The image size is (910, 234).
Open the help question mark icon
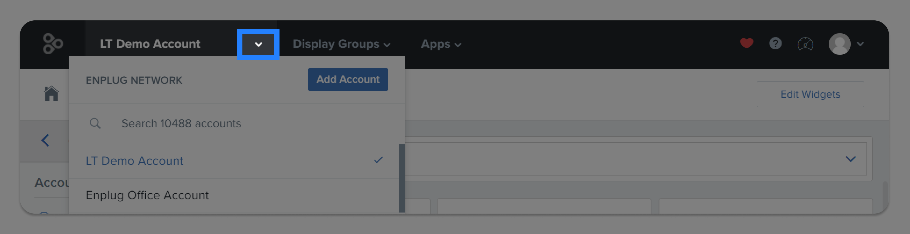pos(775,43)
